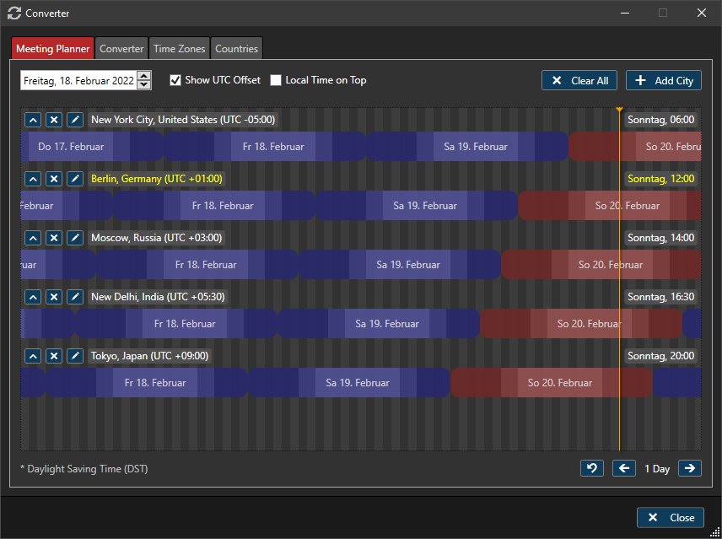
Task: Reset timeline with the undo arrow icon
Action: pos(592,468)
